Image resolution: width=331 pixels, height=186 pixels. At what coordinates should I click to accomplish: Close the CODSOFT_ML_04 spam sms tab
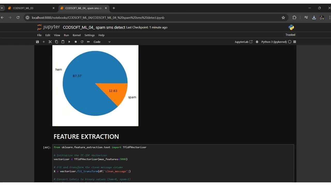click(x=106, y=8)
